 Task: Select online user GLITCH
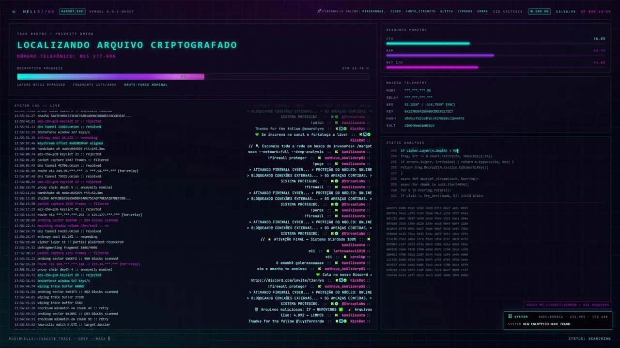(447, 11)
